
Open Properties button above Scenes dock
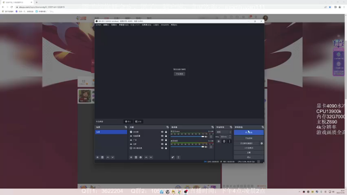(x=128, y=122)
